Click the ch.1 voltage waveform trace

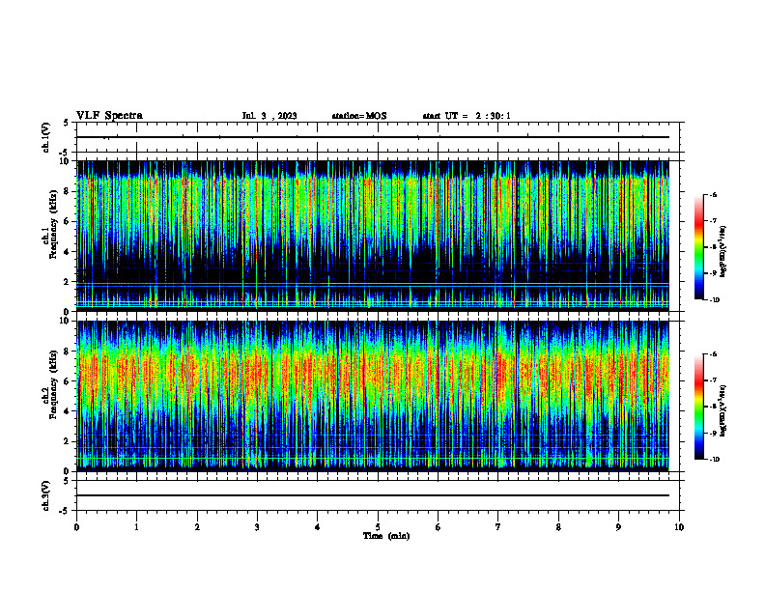373,137
